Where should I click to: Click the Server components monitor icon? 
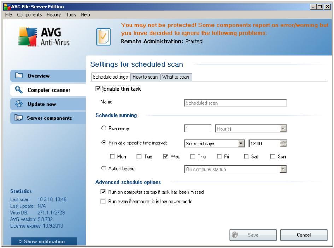[x=19, y=118]
